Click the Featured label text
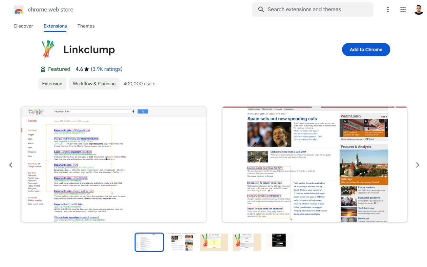This screenshot has width=427, height=267. click(59, 69)
